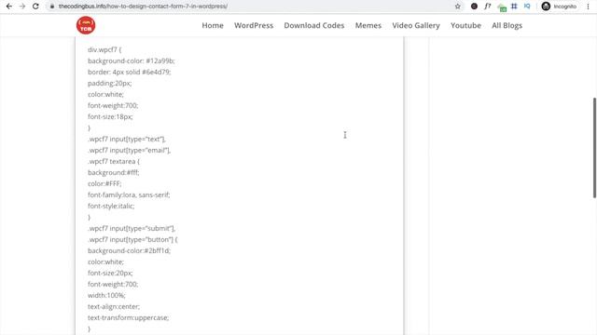Image resolution: width=597 pixels, height=335 pixels.
Task: Bookmark this page with the star icon
Action: (x=458, y=7)
